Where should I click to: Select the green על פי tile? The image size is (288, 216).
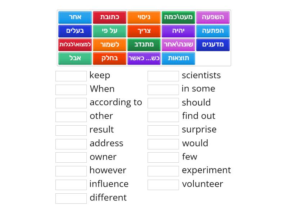[x=109, y=31]
